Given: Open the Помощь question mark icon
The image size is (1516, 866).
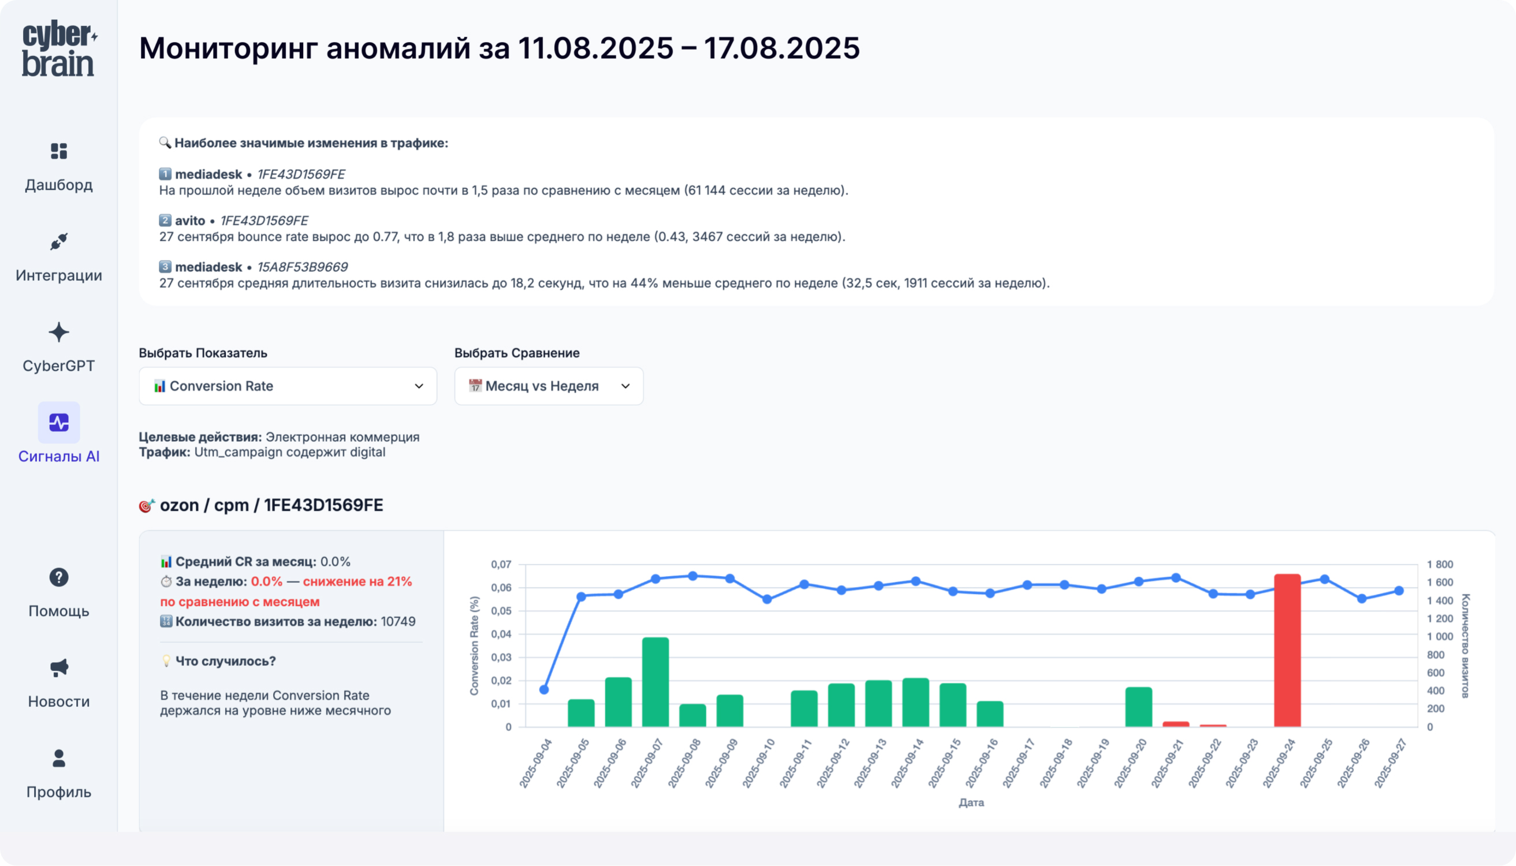Looking at the screenshot, I should click(x=59, y=577).
